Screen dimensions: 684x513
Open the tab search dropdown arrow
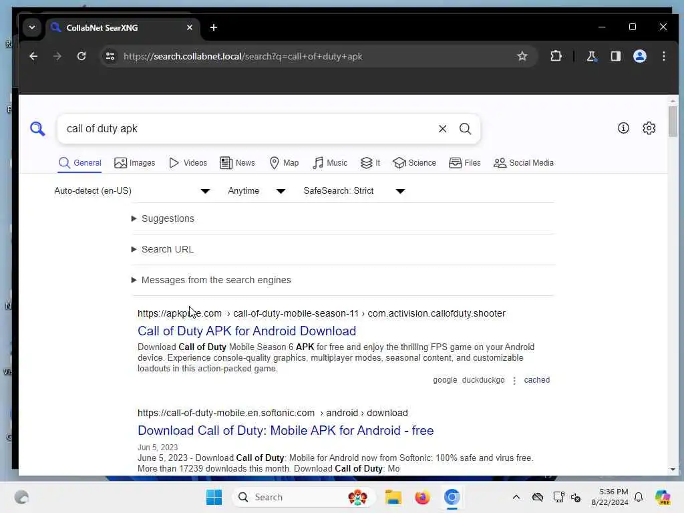[32, 27]
